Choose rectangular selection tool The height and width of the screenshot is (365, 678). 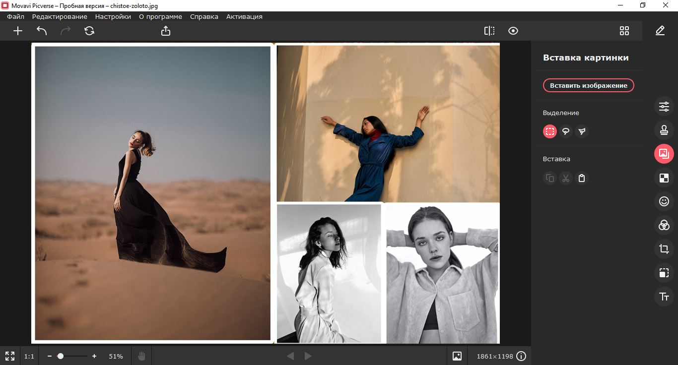pyautogui.click(x=550, y=131)
